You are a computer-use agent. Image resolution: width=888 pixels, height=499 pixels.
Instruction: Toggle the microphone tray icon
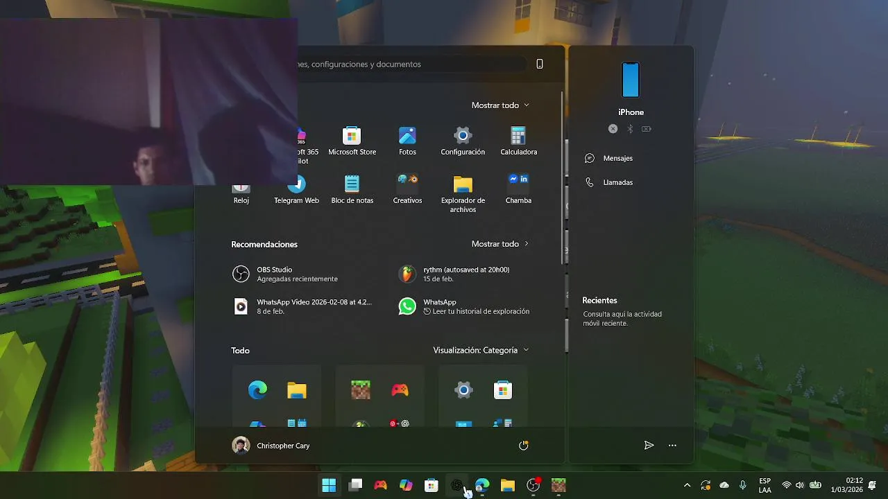743,485
